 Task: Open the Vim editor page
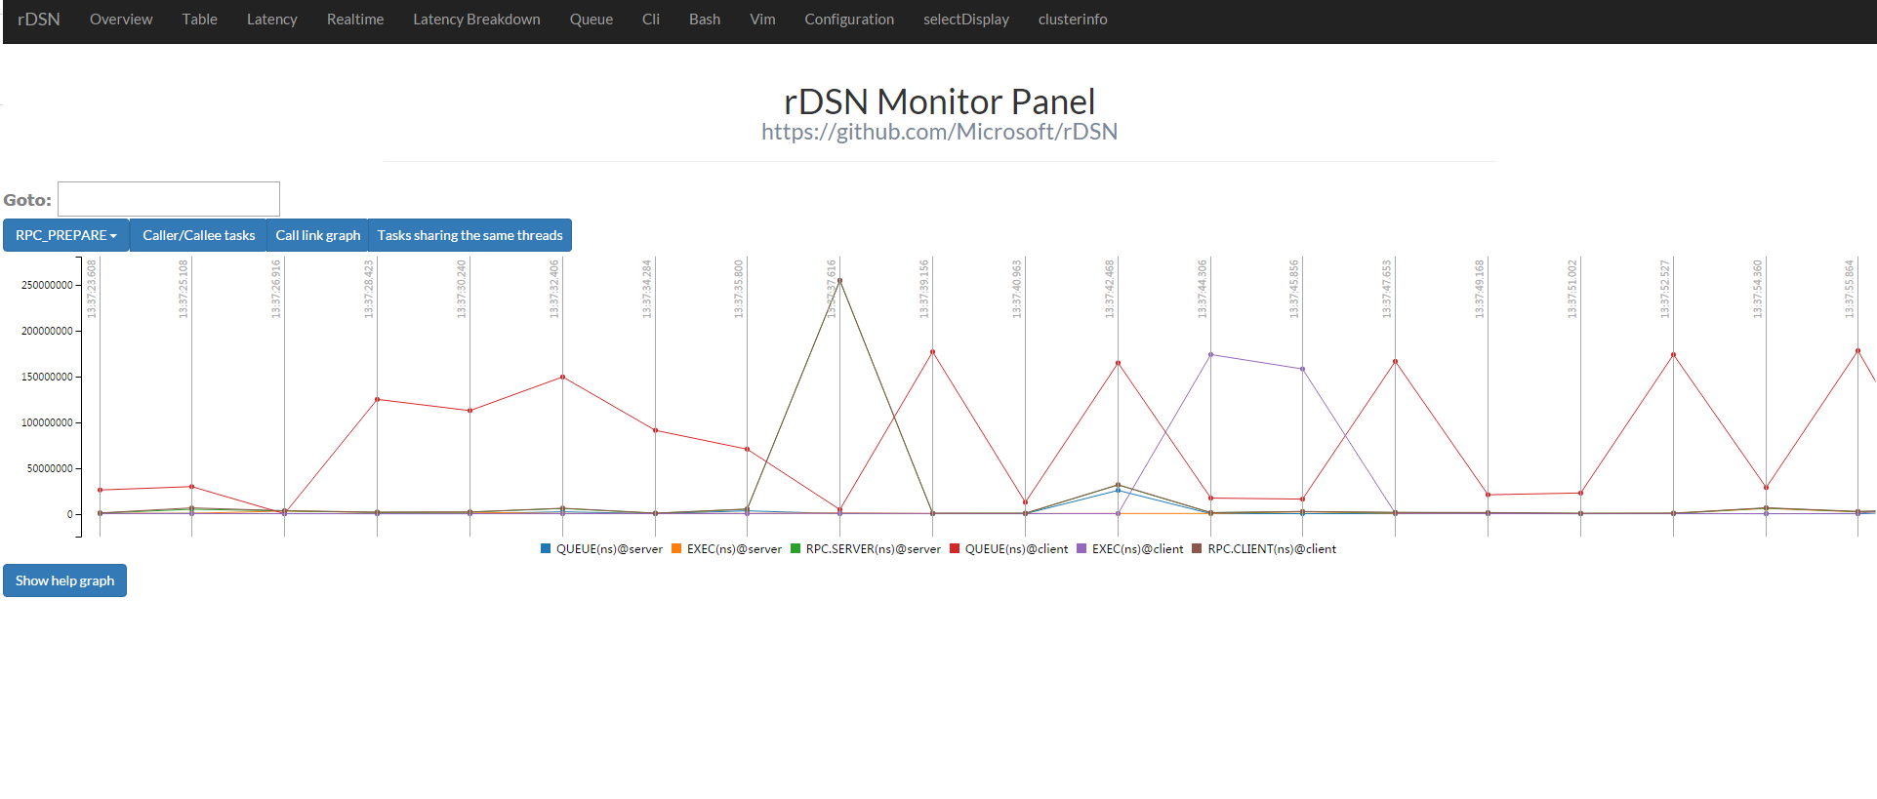coord(763,20)
